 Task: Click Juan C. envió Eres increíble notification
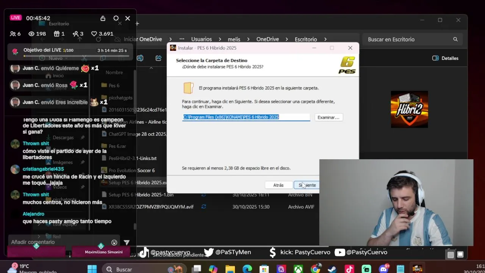(x=59, y=102)
